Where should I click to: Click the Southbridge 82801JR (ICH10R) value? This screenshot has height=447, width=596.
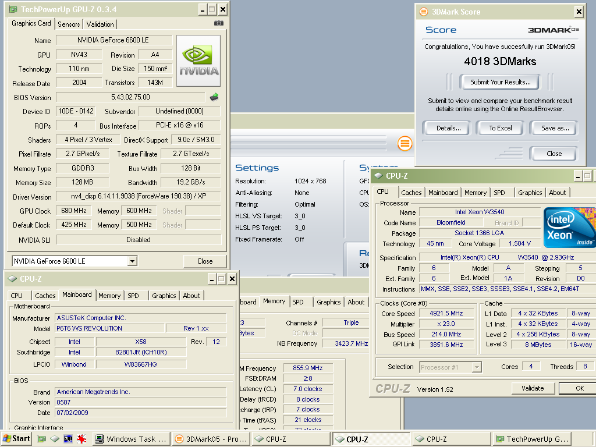tap(141, 352)
